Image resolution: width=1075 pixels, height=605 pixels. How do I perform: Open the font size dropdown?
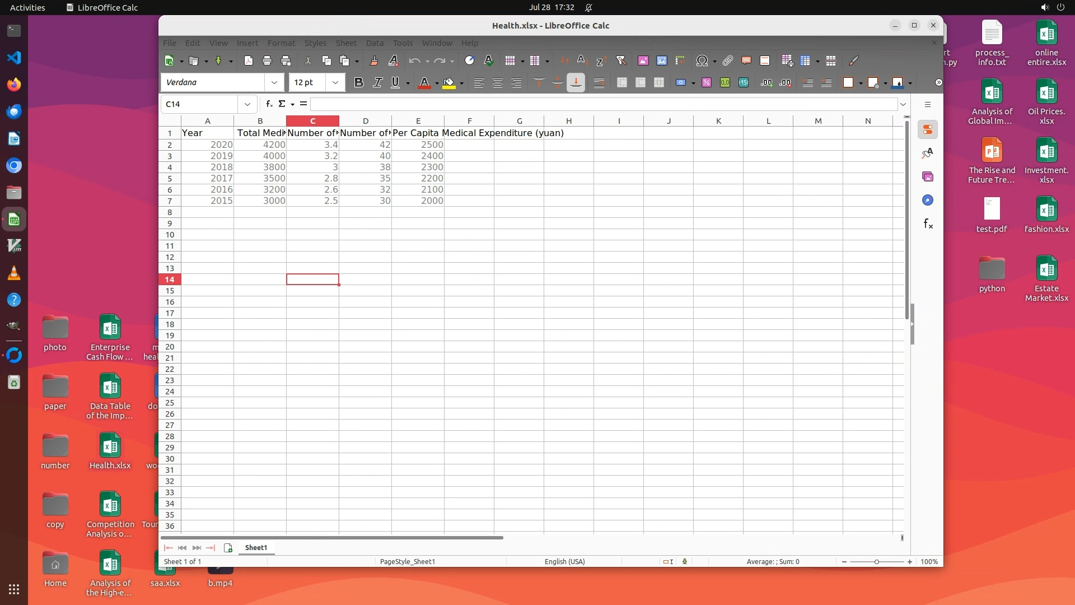335,82
